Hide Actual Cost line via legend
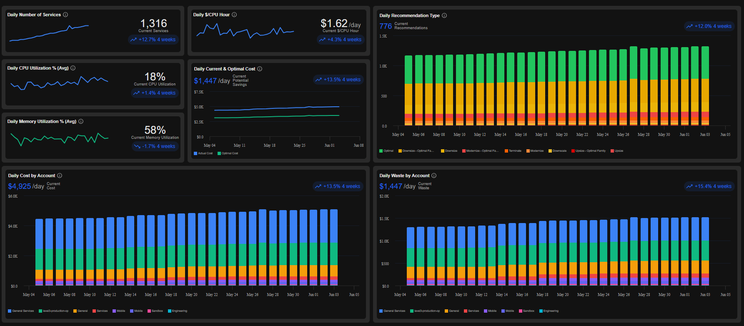Image resolution: width=744 pixels, height=326 pixels. click(x=203, y=153)
